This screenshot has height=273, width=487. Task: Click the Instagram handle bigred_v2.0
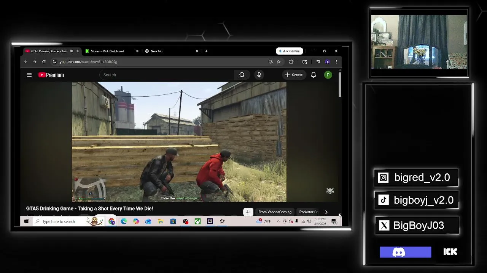click(x=422, y=177)
